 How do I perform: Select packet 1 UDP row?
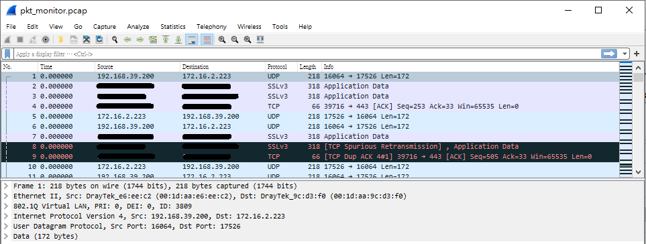click(x=310, y=76)
